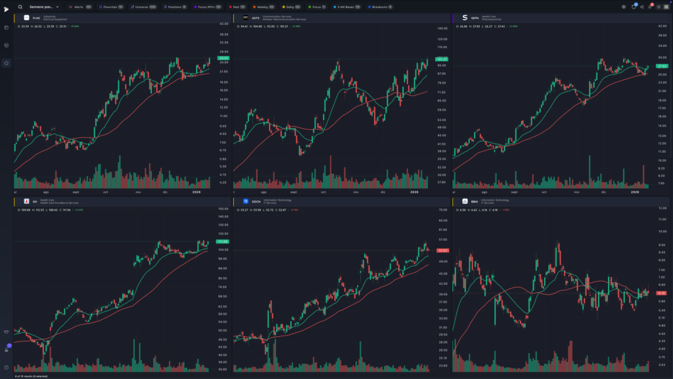Open the ASTS ticker symbol selector
The image size is (673, 379).
256,18
